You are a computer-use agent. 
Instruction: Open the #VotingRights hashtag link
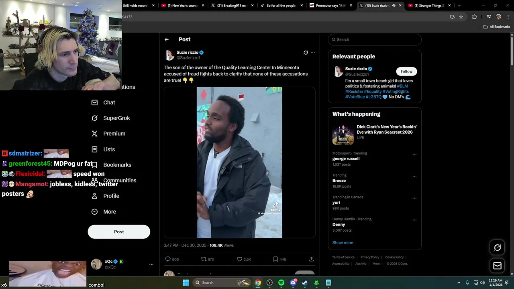pos(396,92)
